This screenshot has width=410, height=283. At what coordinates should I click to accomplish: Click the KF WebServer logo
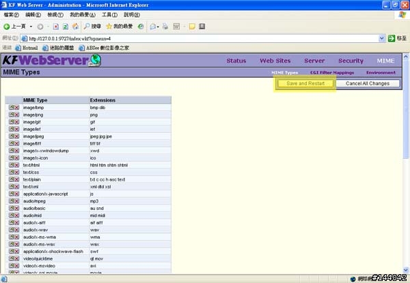pyautogui.click(x=52, y=60)
